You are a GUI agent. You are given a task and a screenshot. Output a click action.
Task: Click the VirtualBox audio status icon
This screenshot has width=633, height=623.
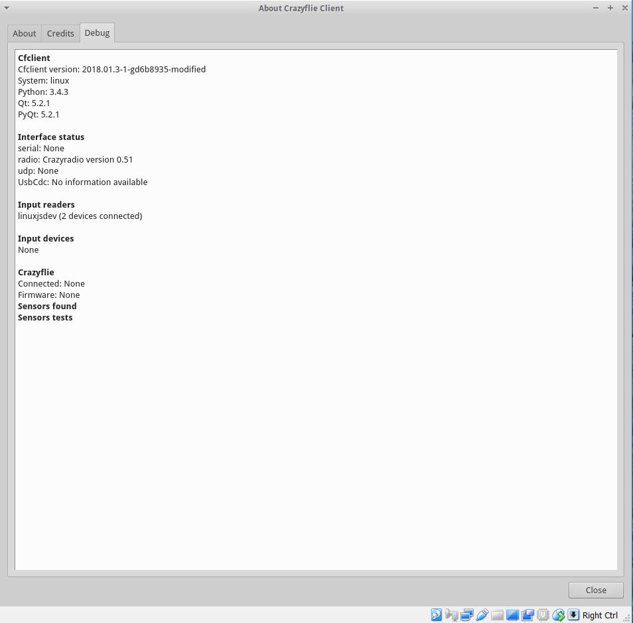pyautogui.click(x=452, y=615)
